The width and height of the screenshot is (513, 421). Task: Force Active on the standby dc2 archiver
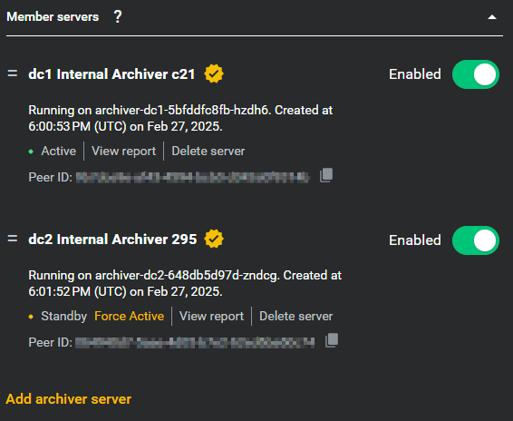click(x=130, y=316)
